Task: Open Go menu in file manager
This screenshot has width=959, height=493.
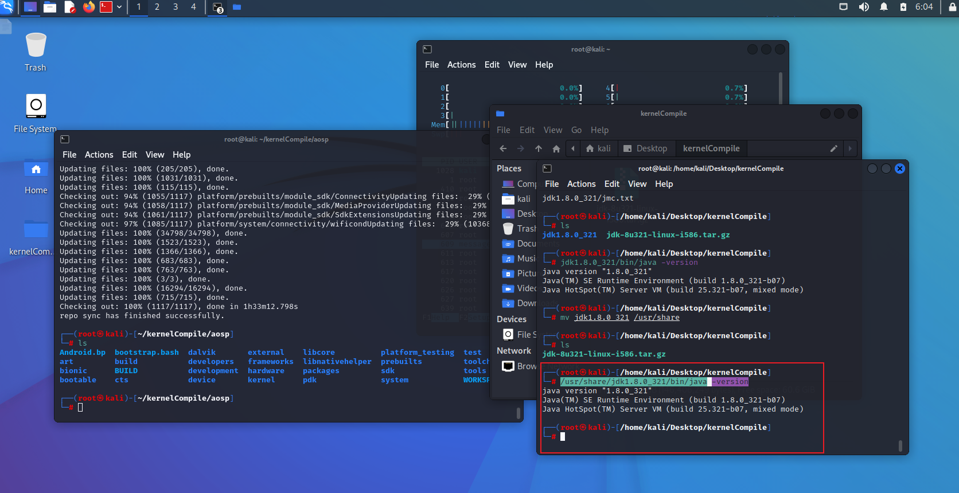Action: [576, 130]
